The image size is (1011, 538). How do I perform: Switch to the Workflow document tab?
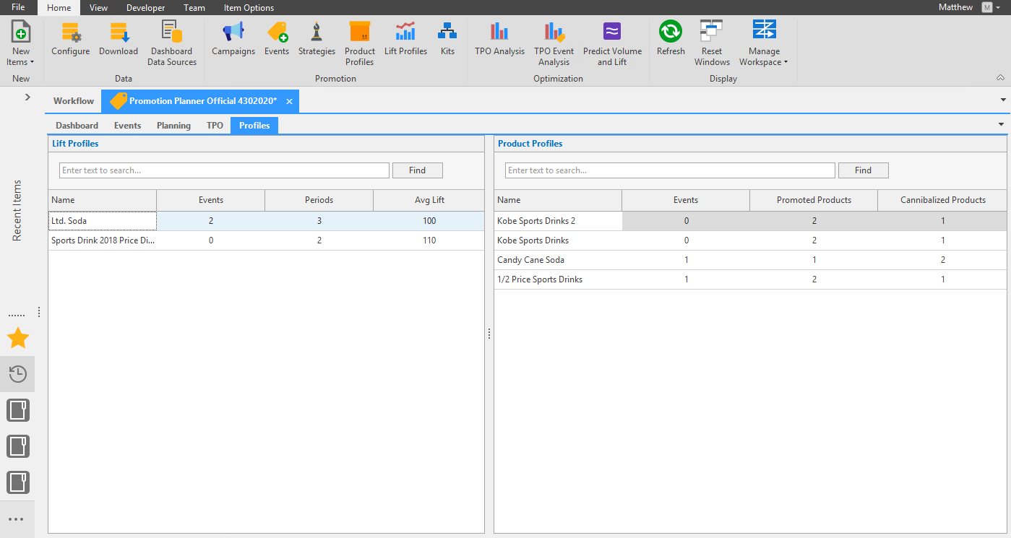(74, 101)
